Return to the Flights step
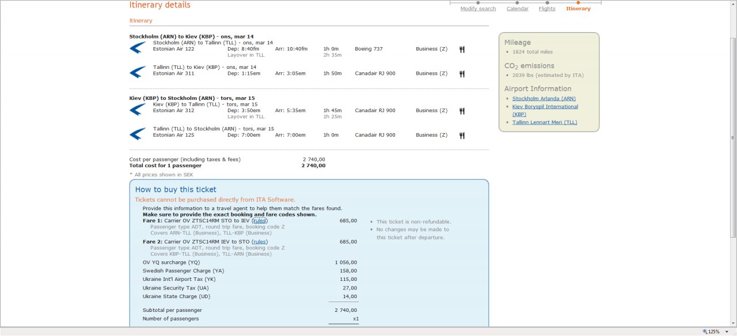 point(547,9)
